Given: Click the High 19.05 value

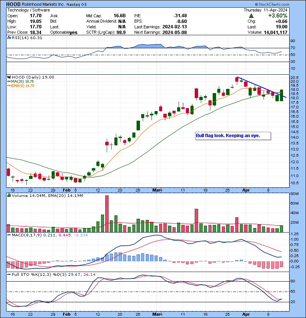Looking at the screenshot, I should [x=36, y=21].
